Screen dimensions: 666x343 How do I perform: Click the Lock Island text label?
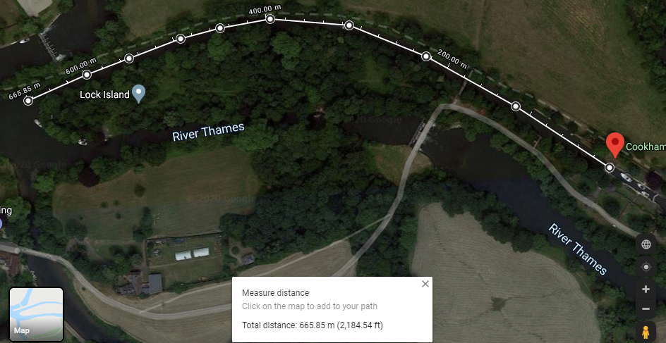(x=104, y=94)
